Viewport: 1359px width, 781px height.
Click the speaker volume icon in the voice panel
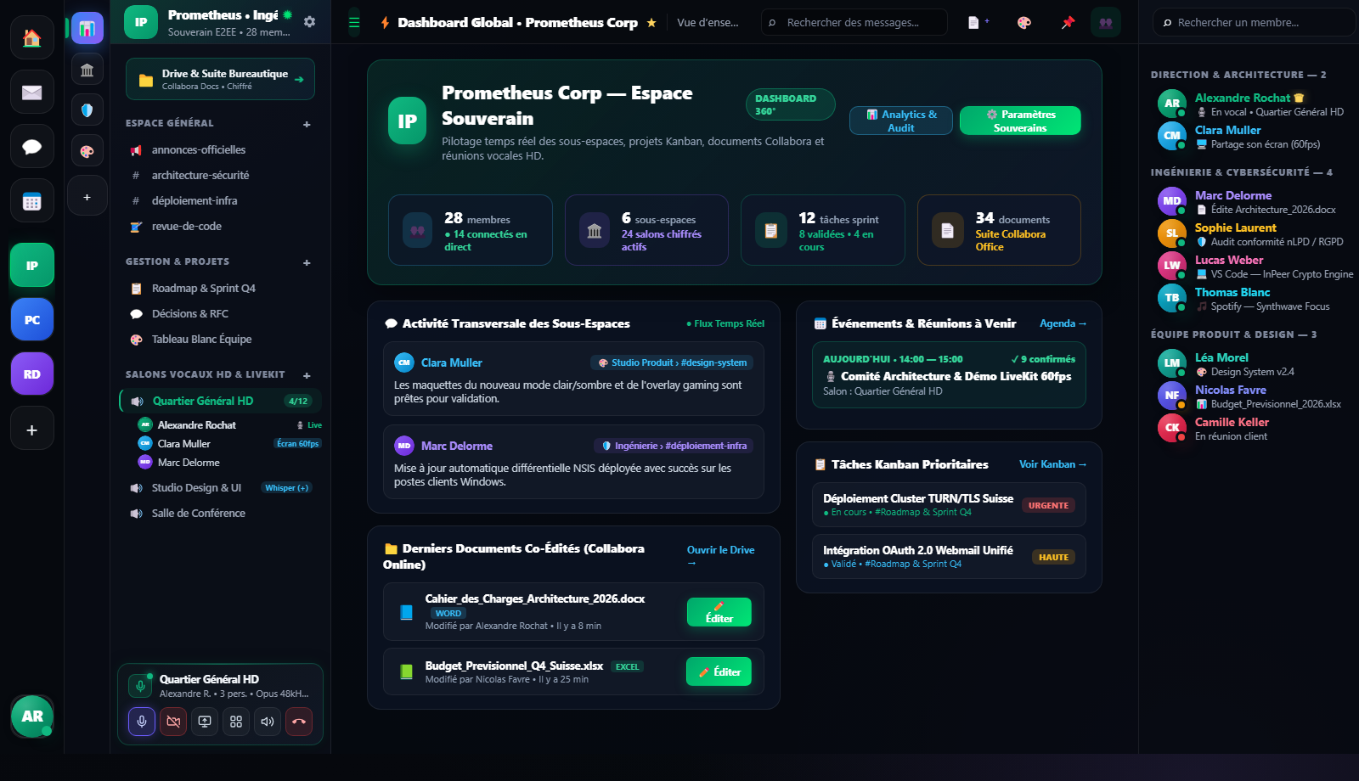point(268,722)
